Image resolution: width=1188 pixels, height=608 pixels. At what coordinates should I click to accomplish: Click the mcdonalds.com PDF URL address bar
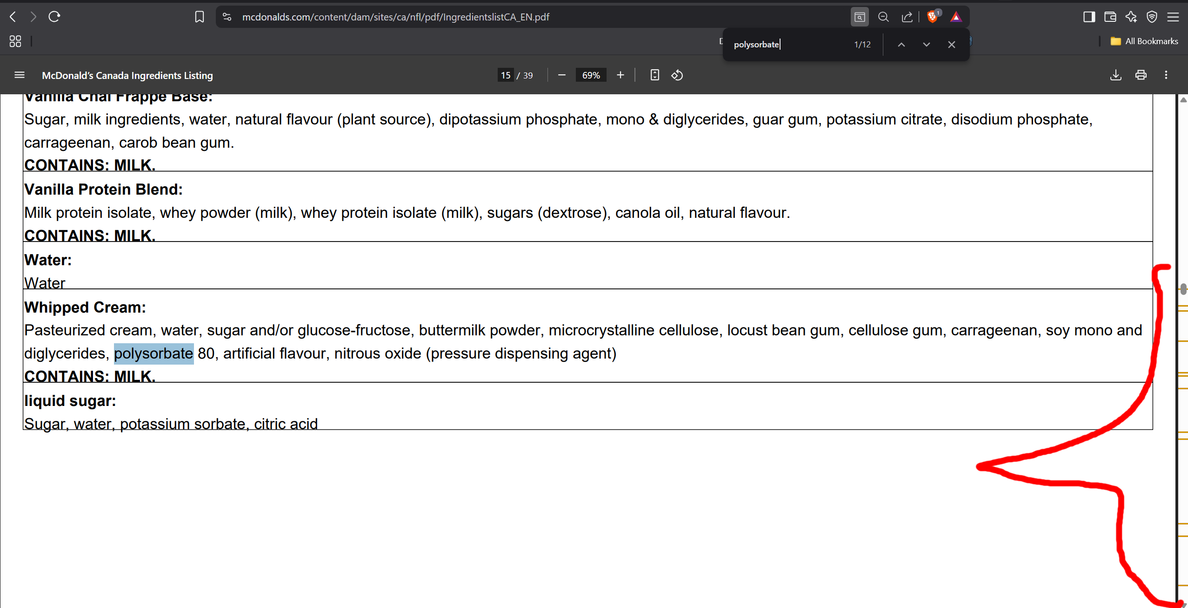click(x=395, y=17)
